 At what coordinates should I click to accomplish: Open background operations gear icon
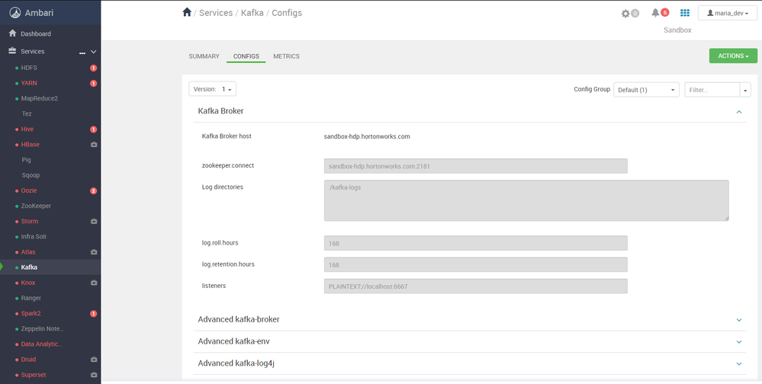pos(625,14)
